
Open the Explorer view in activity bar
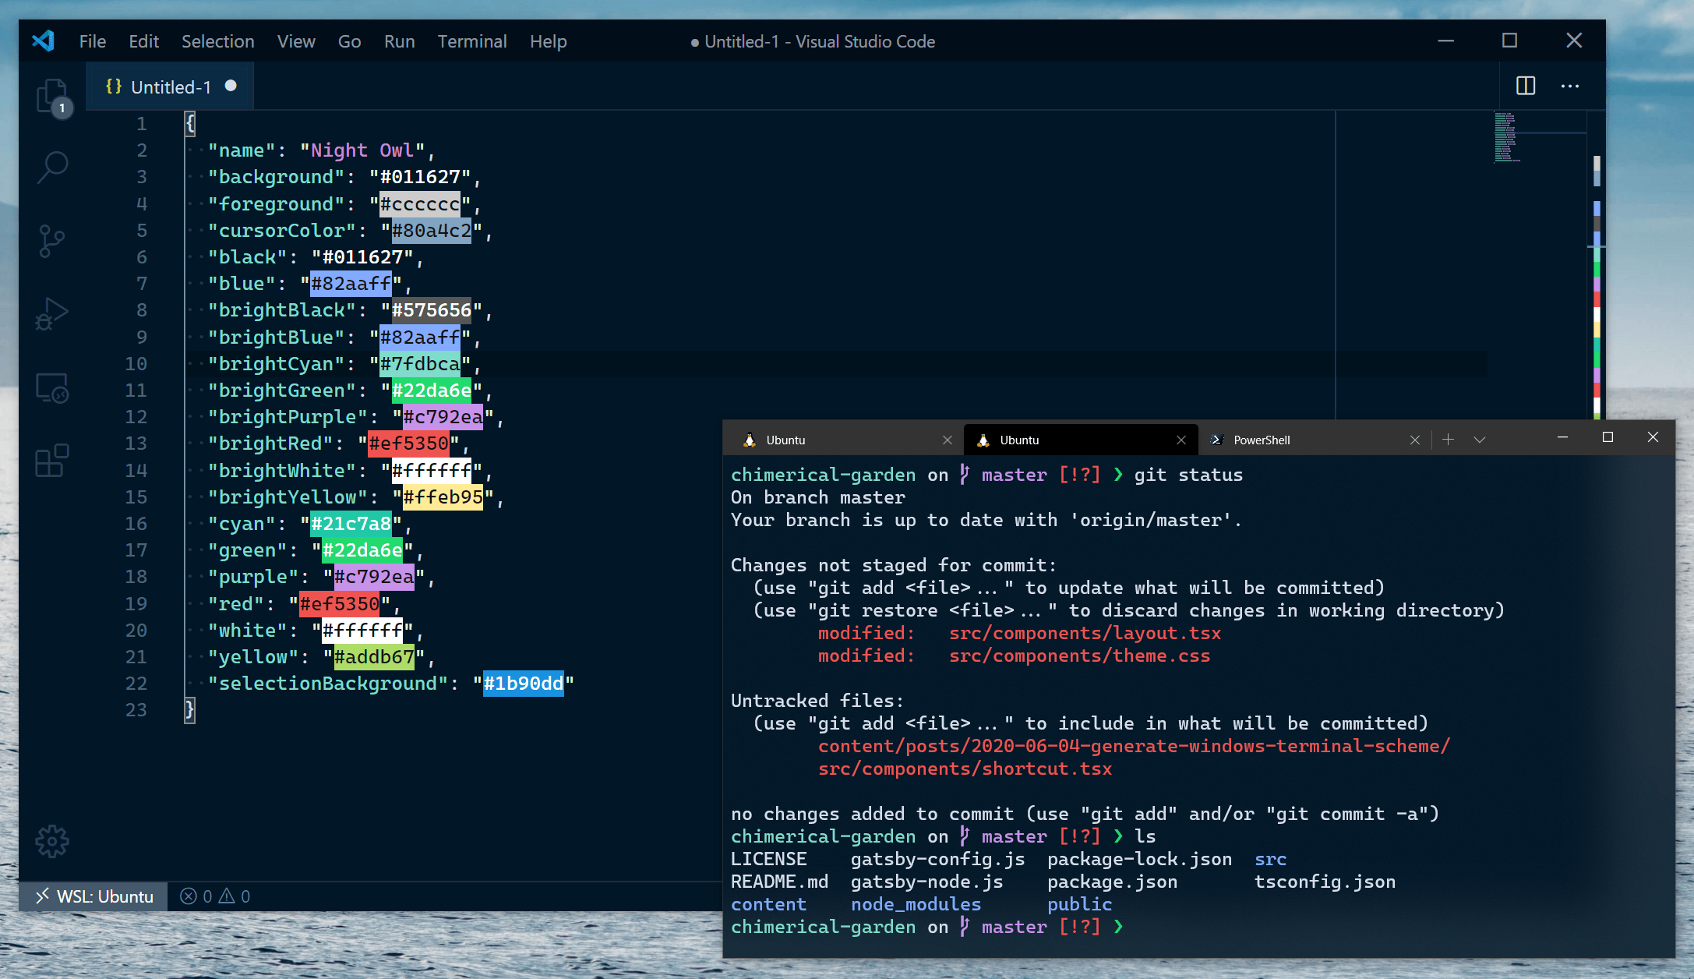coord(52,97)
